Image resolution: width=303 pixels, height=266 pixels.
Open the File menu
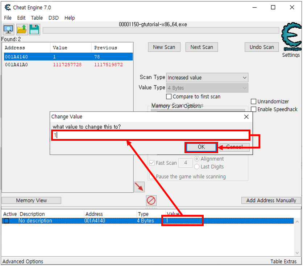8,18
